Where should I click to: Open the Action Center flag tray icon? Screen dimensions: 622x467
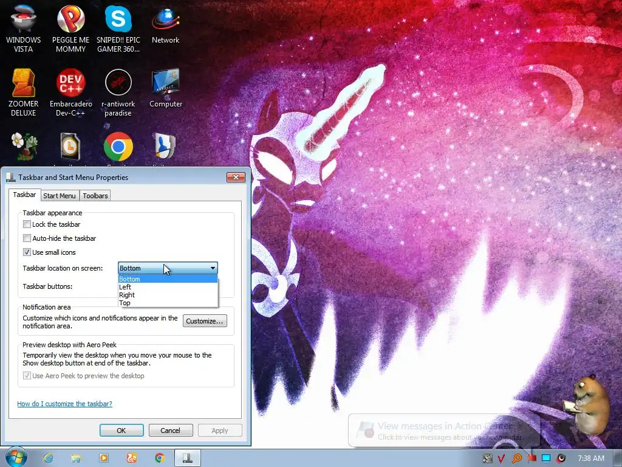[x=531, y=458]
